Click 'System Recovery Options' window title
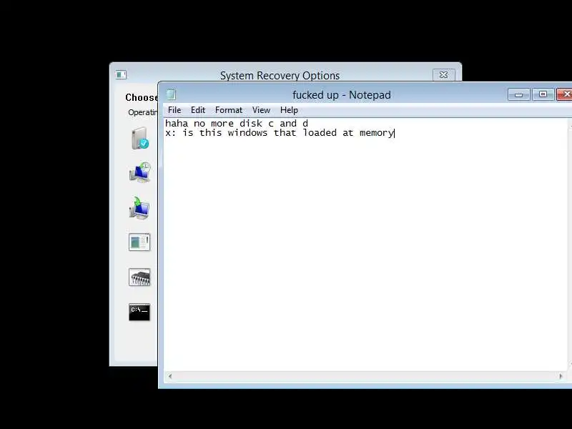Image resolution: width=572 pixels, height=429 pixels. [x=280, y=76]
